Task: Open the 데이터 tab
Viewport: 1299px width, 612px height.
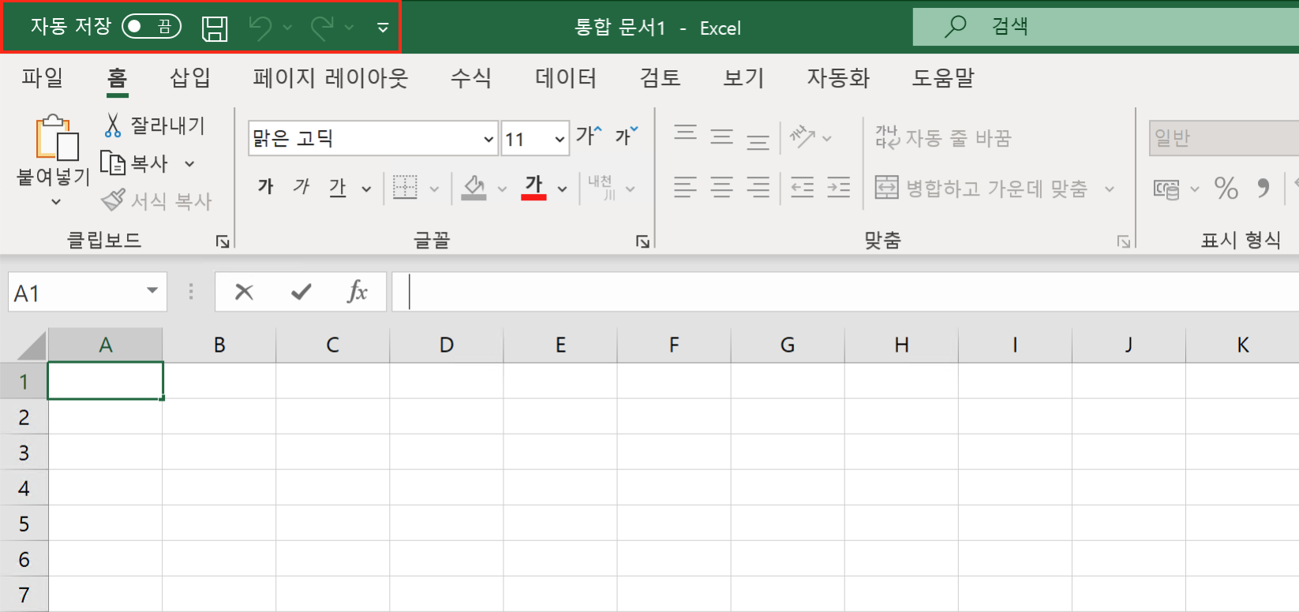Action: tap(566, 77)
